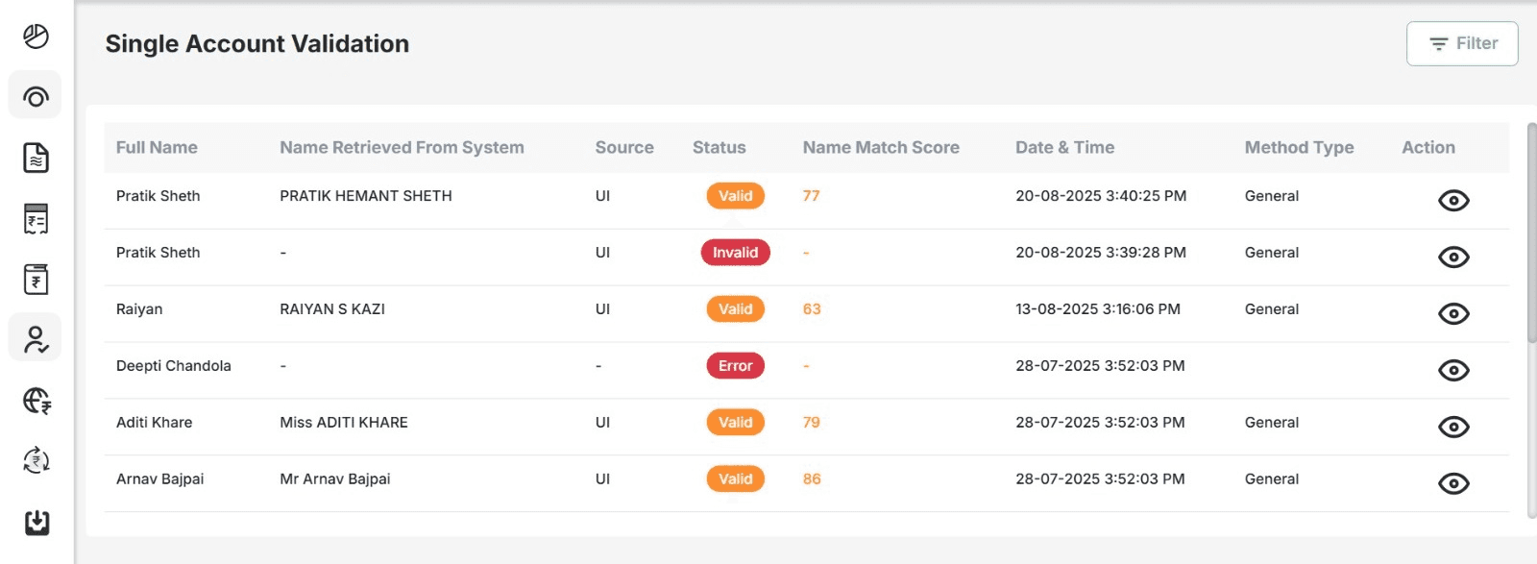View details of valid Pratik Sheth record
Viewport: 1537px width, 564px height.
(x=1452, y=200)
